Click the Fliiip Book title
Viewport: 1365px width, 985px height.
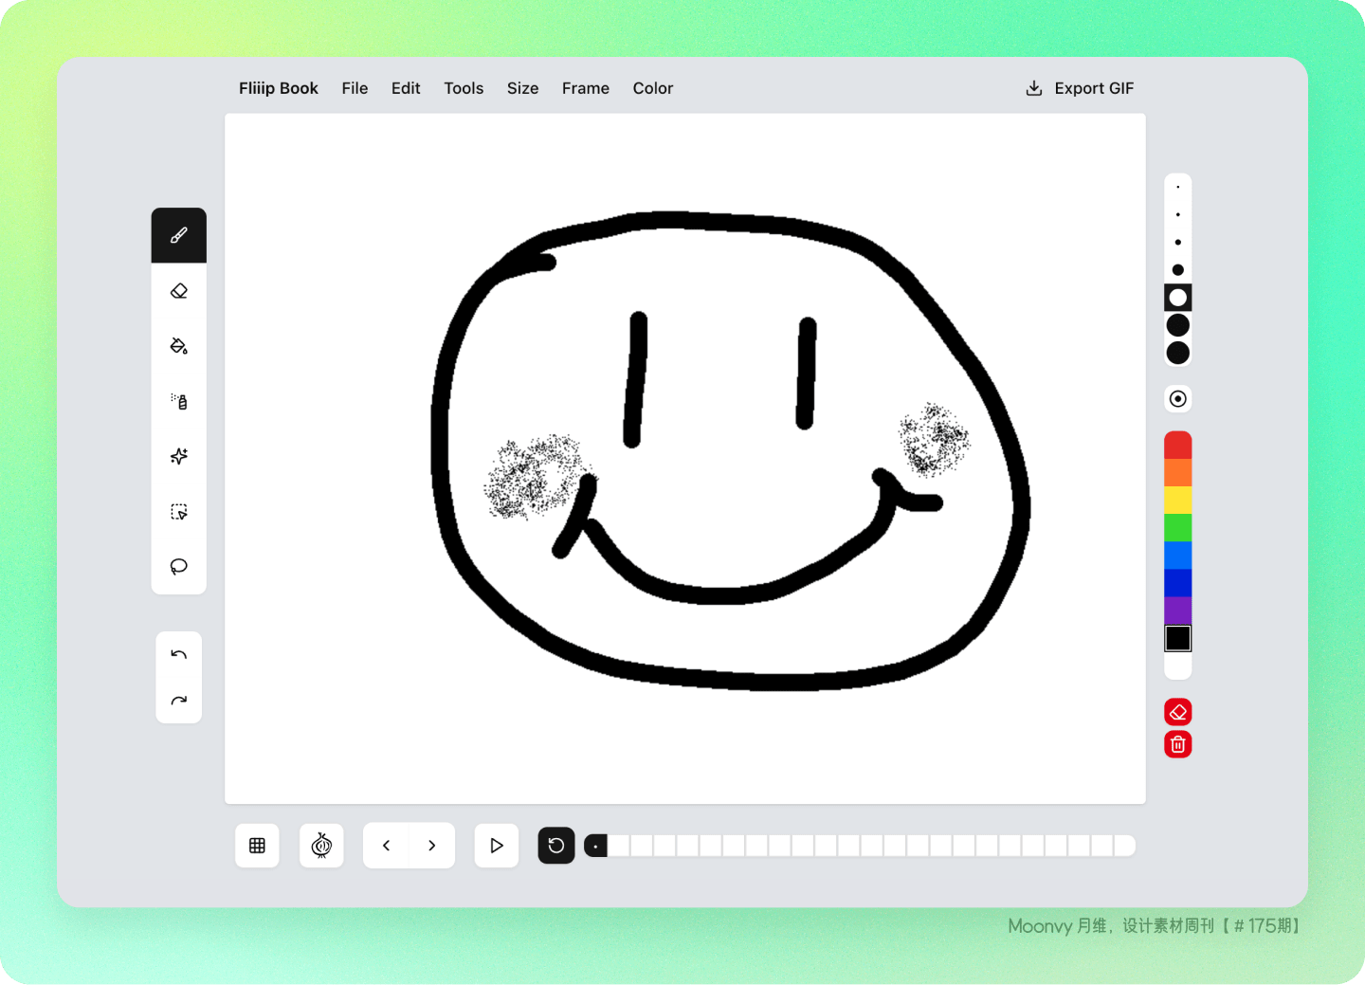click(x=279, y=88)
